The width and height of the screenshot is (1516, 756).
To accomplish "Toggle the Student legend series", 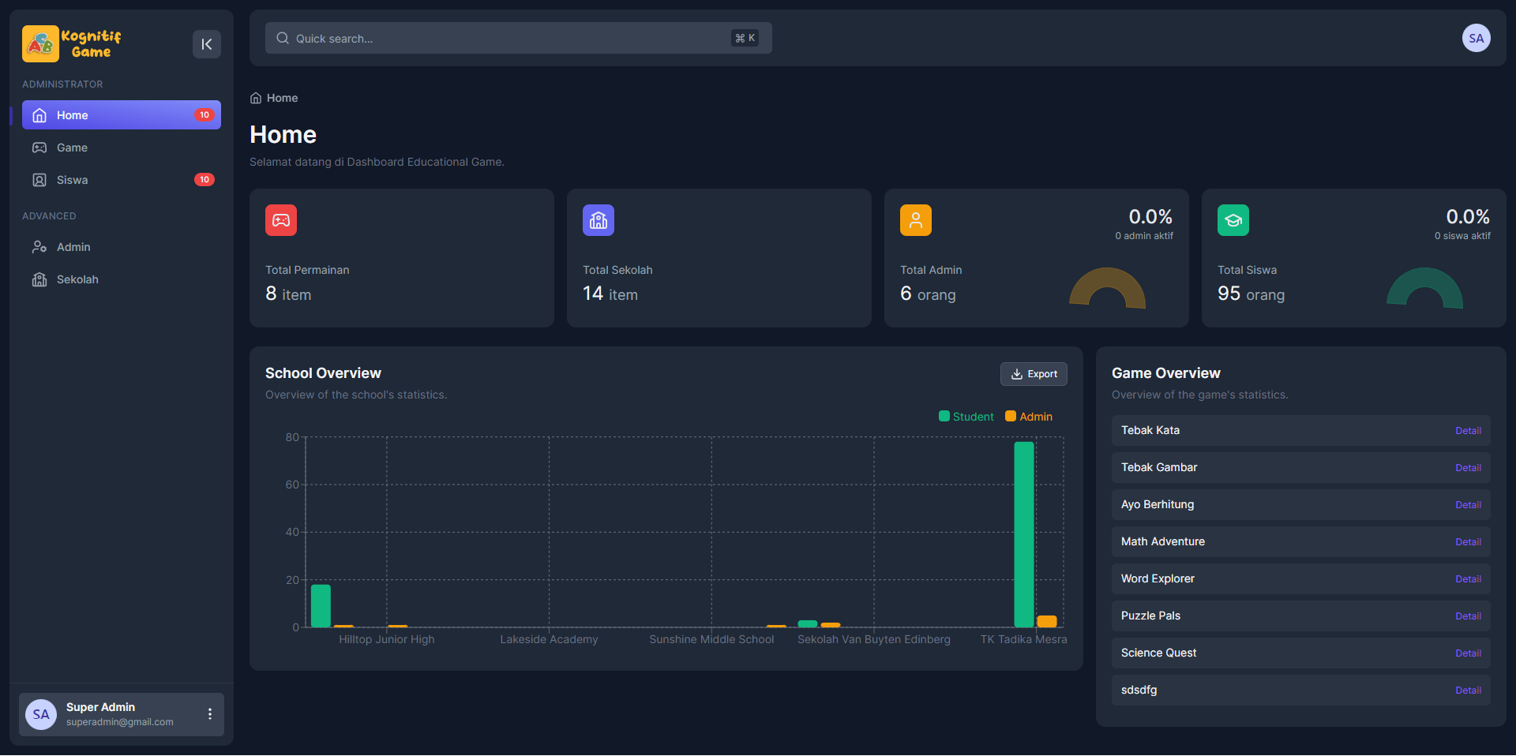I will [966, 417].
